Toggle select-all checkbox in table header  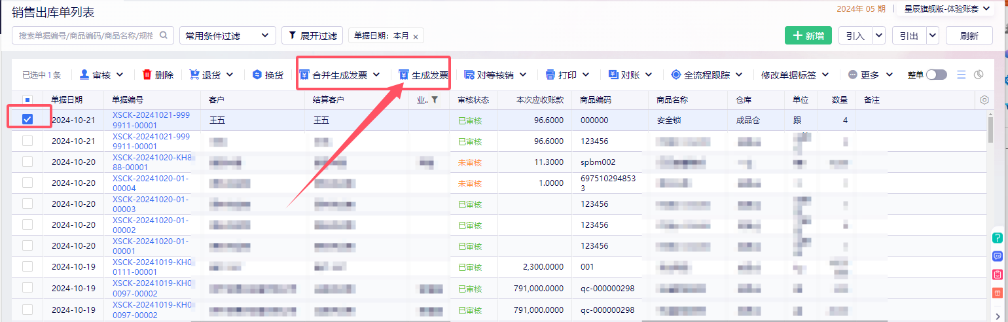pyautogui.click(x=27, y=99)
